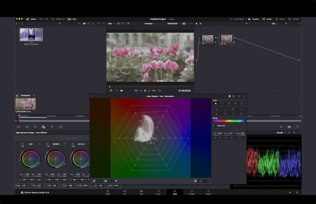This screenshot has height=204, width=316.
Task: Switch gallery to thumbnail grid view
Action: pos(84,24)
